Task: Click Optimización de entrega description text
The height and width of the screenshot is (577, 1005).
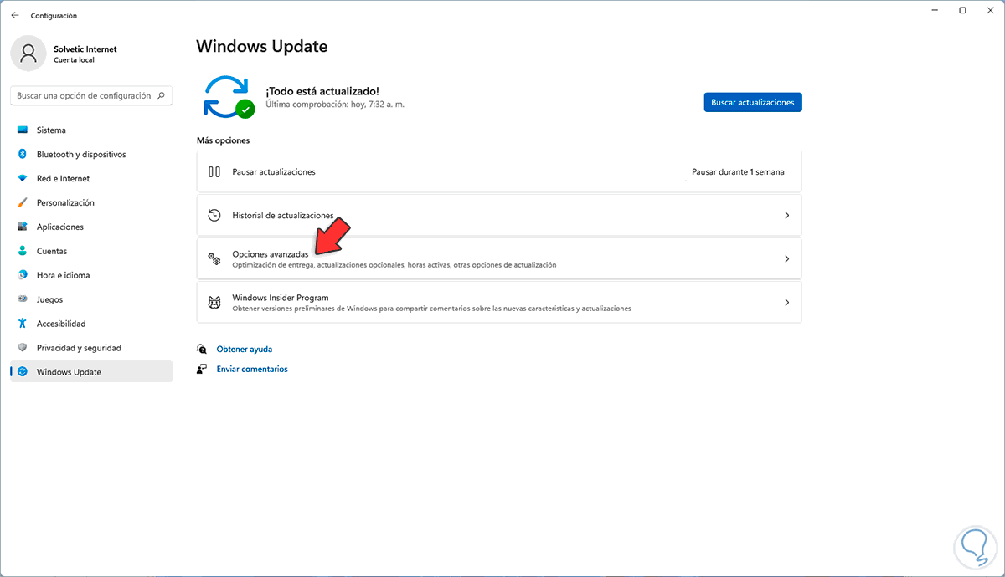Action: 394,265
